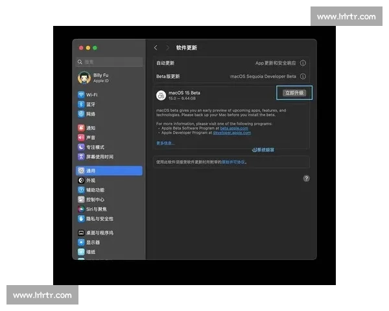The image size is (389, 311).
Task: Click the 软件更新 page title
Action: (x=187, y=47)
